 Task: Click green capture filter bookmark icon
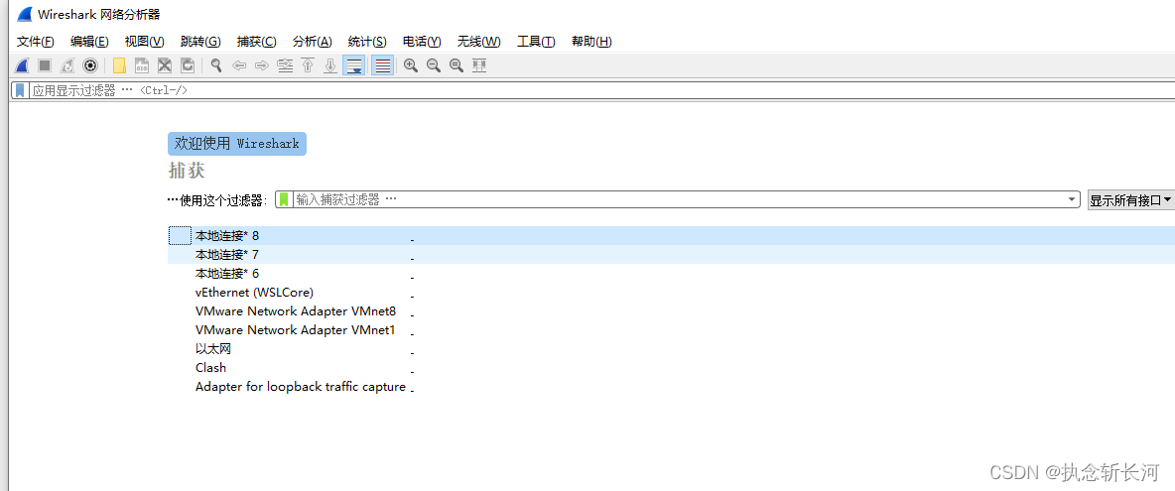(x=284, y=199)
